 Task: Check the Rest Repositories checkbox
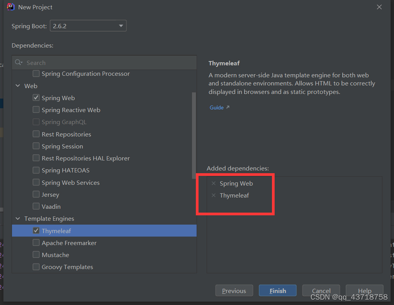36,134
